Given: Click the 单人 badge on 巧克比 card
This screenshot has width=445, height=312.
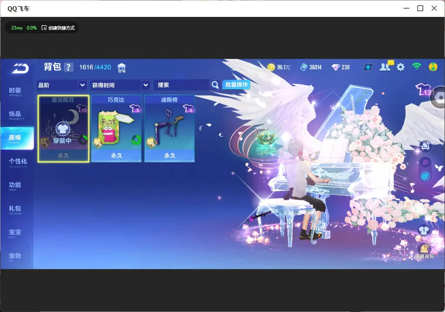Looking at the screenshot, I should click(98, 142).
